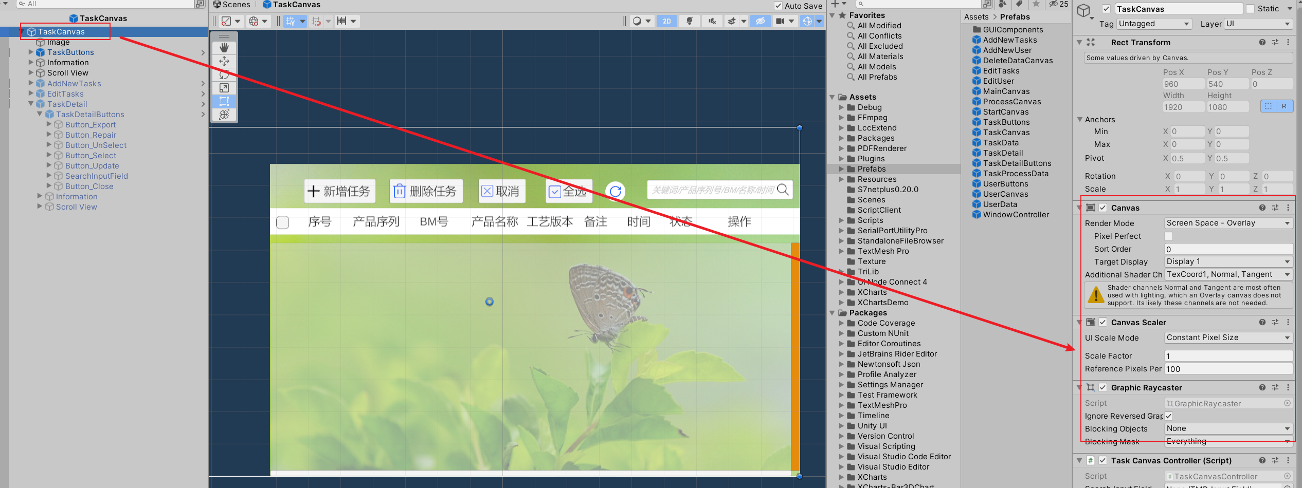Viewport: 1302px width, 488px height.
Task: Open Additional Shader Channels dropdown
Action: (x=1228, y=274)
